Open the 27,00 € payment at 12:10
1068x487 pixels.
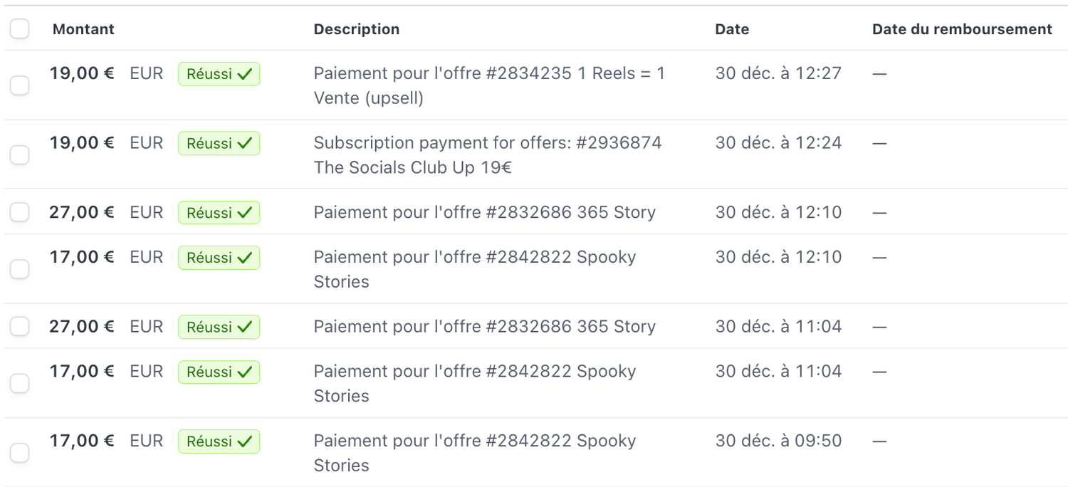point(484,212)
